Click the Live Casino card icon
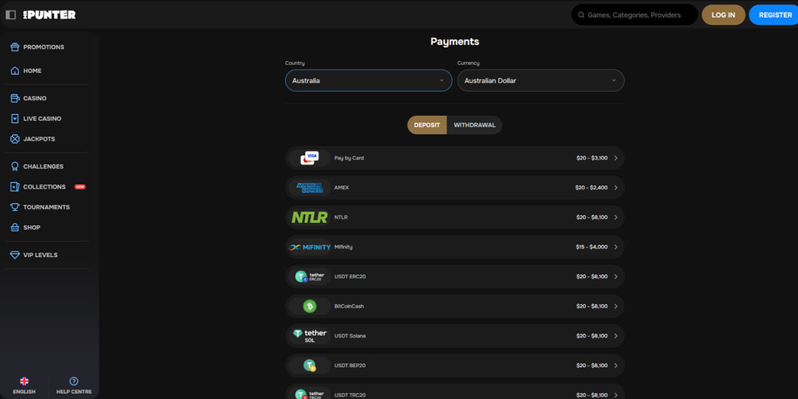The height and width of the screenshot is (399, 798). [15, 118]
